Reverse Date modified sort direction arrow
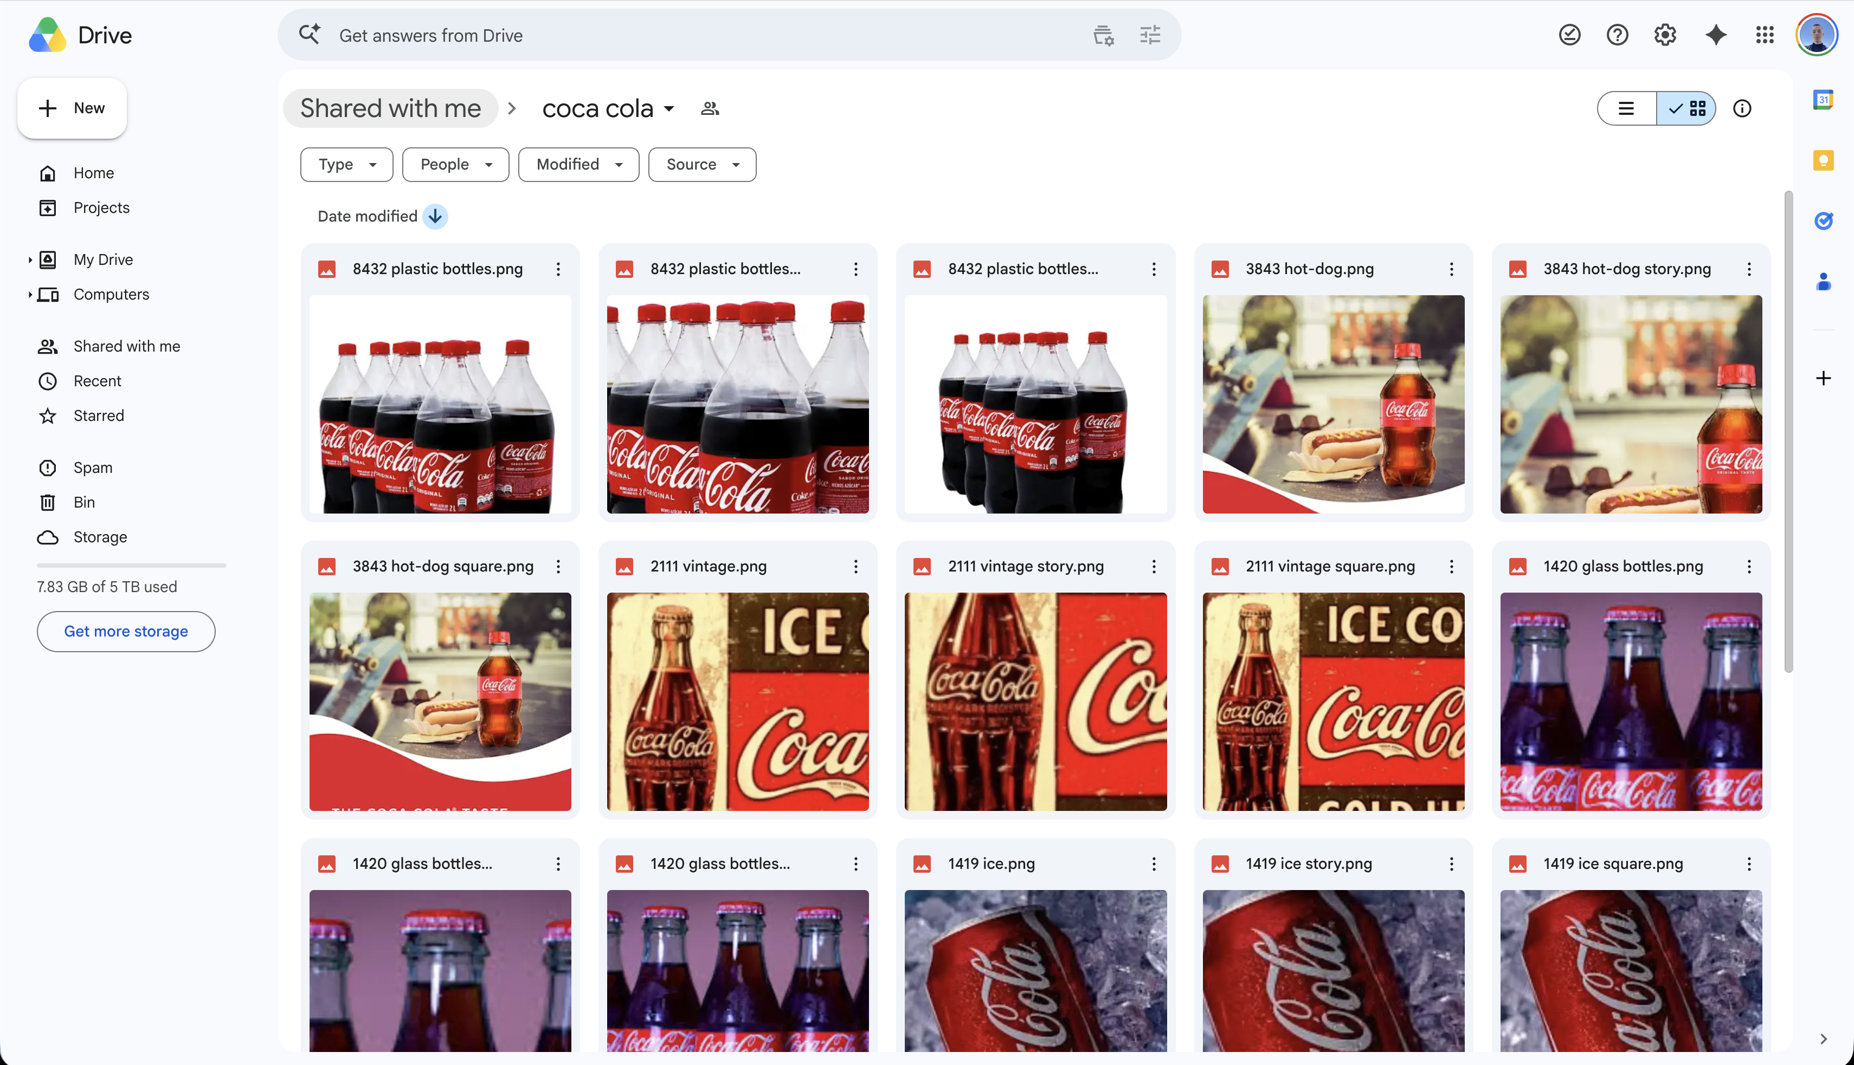Image resolution: width=1854 pixels, height=1065 pixels. [435, 217]
